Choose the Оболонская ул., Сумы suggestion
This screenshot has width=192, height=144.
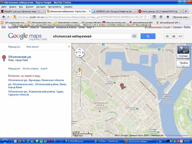click(x=36, y=93)
